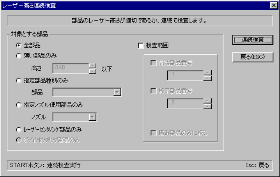Select the 薄い部品のみ radio option
This screenshot has height=177, width=280.
tap(19, 56)
